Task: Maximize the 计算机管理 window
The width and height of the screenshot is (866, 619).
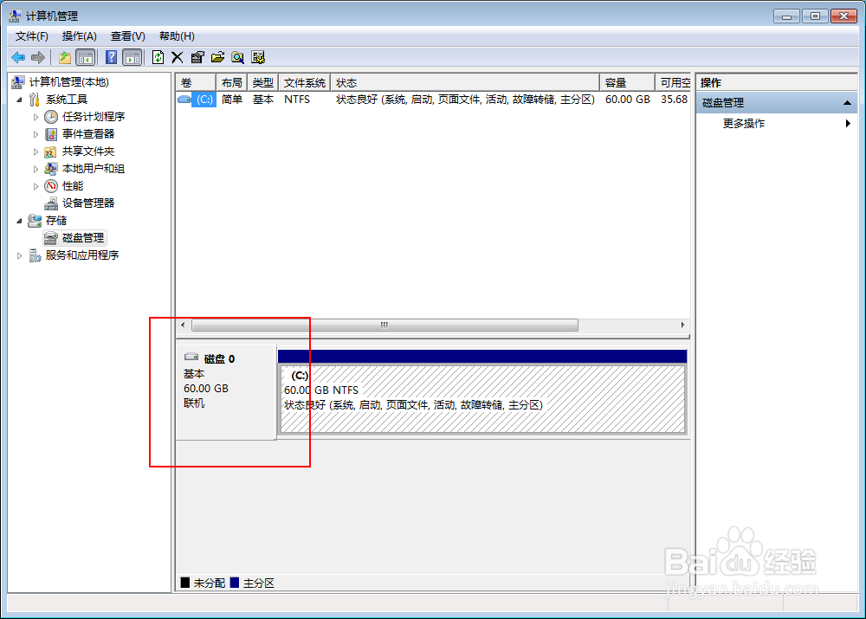Action: click(x=815, y=16)
